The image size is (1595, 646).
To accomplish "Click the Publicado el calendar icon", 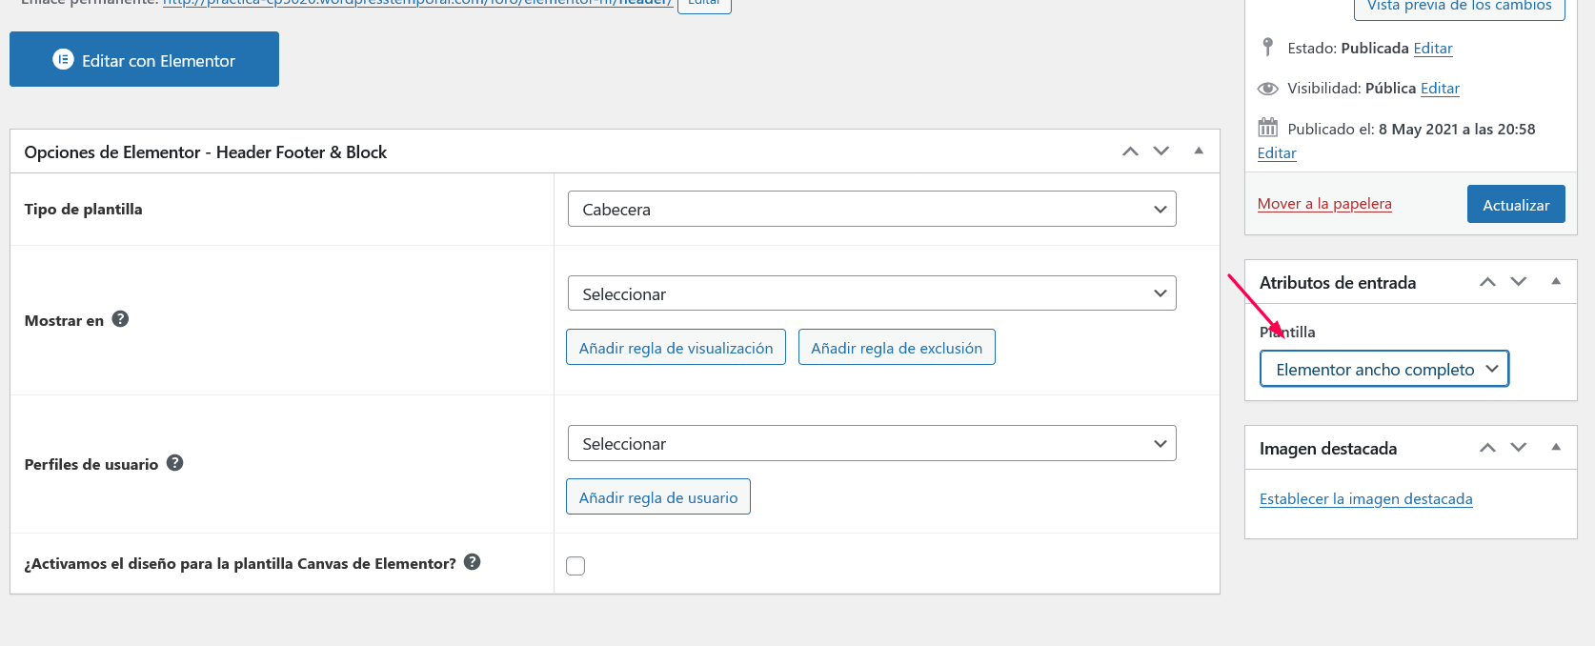I will 1267,127.
